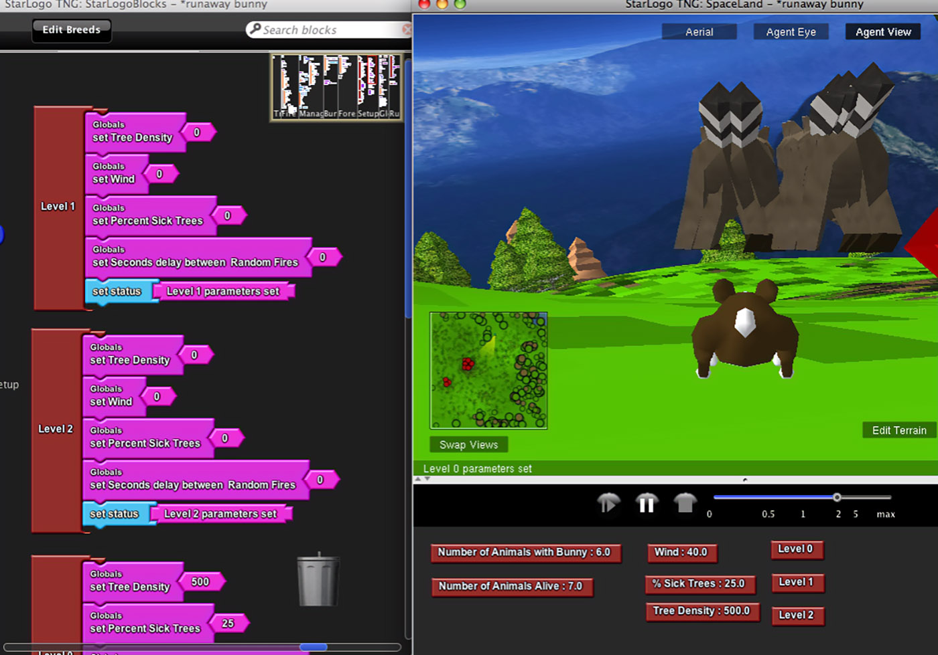Switch to Agent View
This screenshot has height=655, width=938.
click(x=883, y=32)
